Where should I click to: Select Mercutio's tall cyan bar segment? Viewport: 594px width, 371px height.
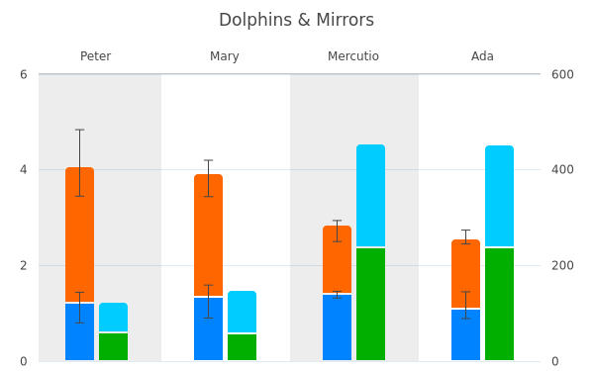click(x=371, y=195)
